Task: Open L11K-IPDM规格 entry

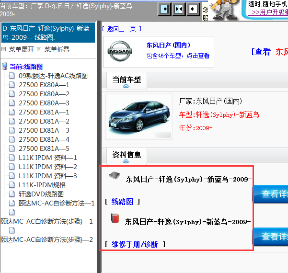Action: 42,185
